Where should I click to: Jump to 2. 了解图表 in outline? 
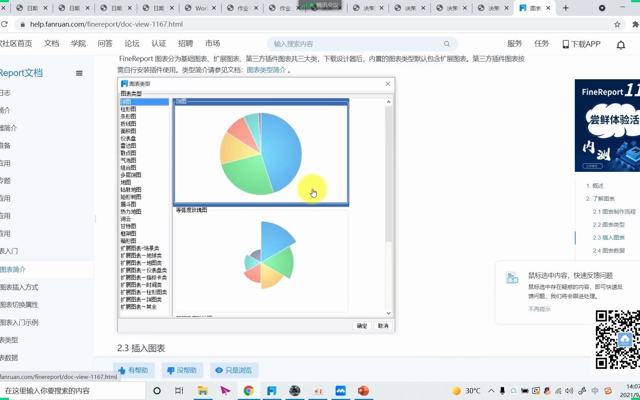600,199
